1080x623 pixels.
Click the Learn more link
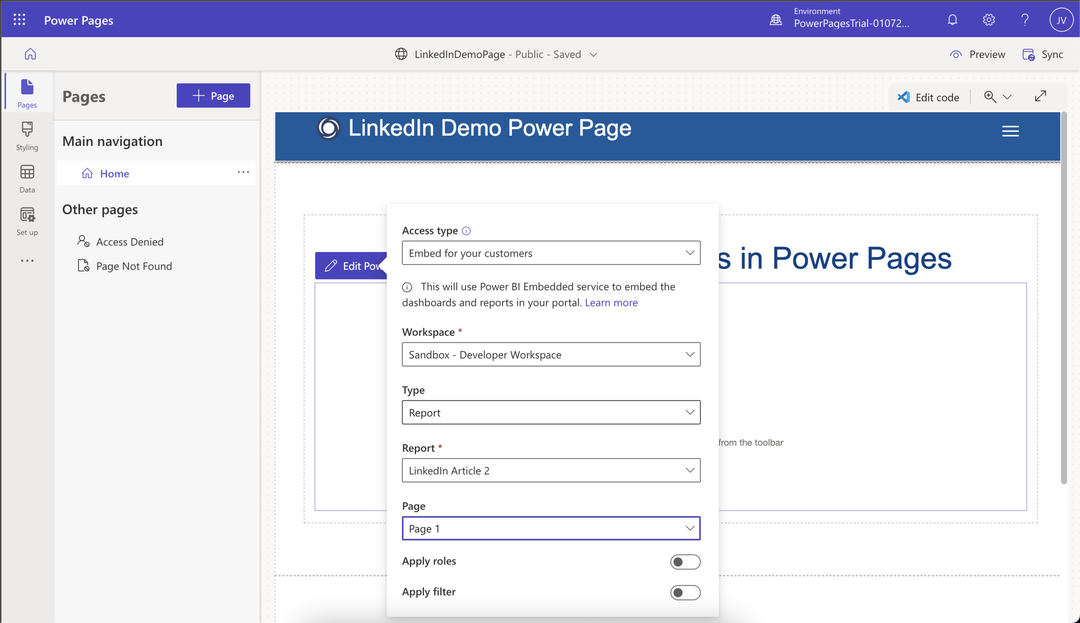pos(611,302)
